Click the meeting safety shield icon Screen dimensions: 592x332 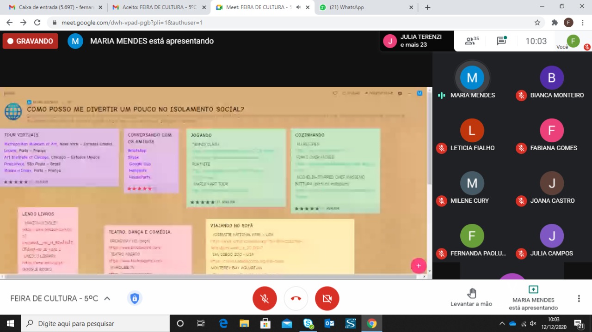tap(135, 298)
